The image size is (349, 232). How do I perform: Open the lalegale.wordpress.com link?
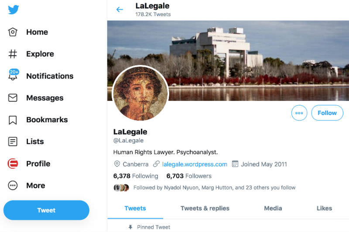point(195,164)
